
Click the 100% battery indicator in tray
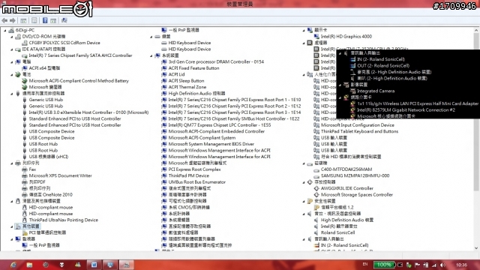pyautogui.click(x=384, y=265)
